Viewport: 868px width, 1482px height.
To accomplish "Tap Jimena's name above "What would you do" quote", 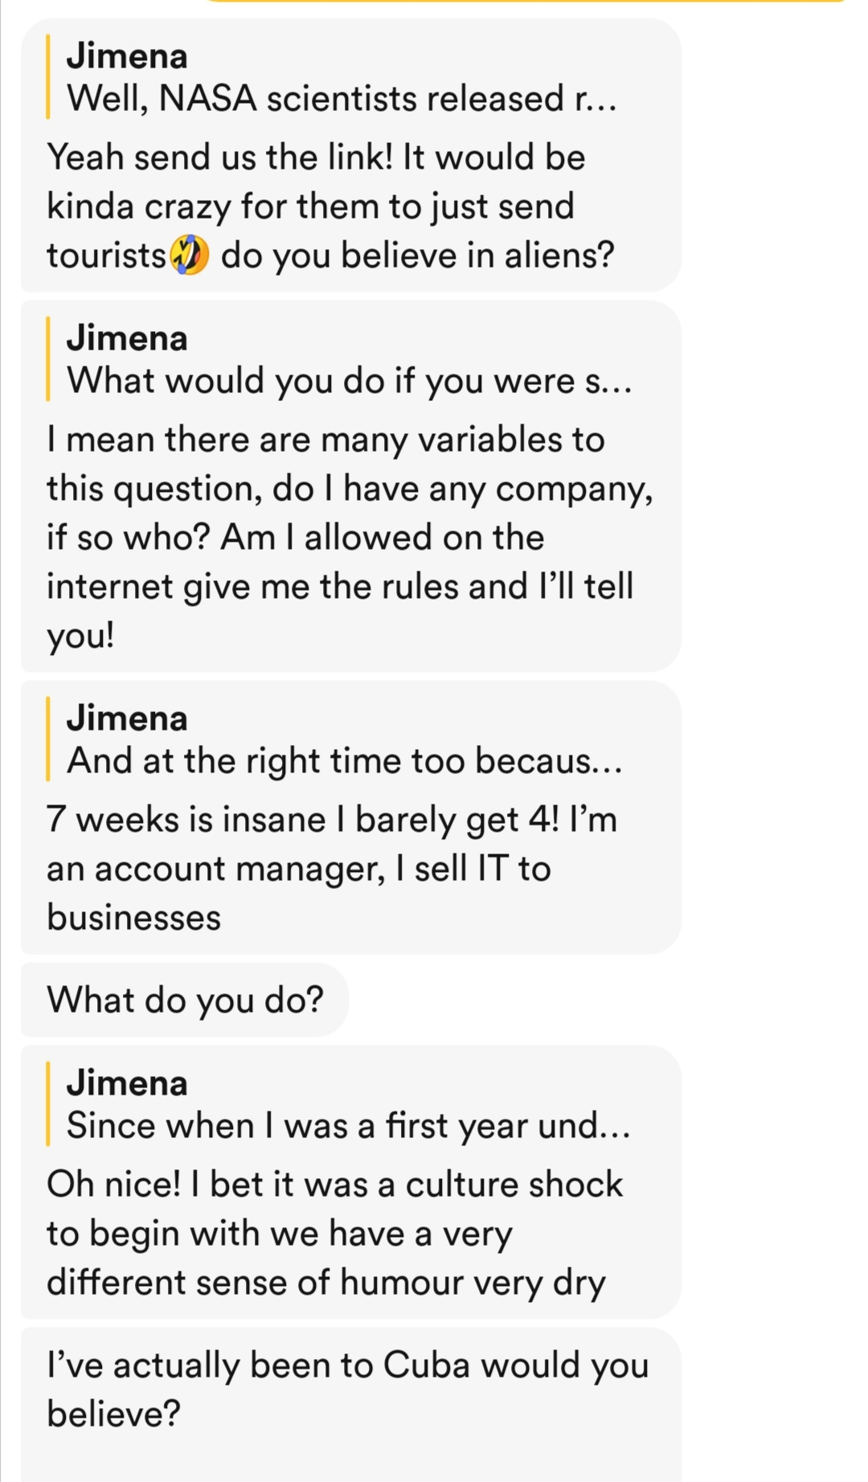I will pos(127,338).
